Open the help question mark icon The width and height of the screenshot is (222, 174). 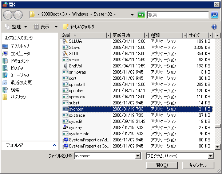tap(214, 27)
